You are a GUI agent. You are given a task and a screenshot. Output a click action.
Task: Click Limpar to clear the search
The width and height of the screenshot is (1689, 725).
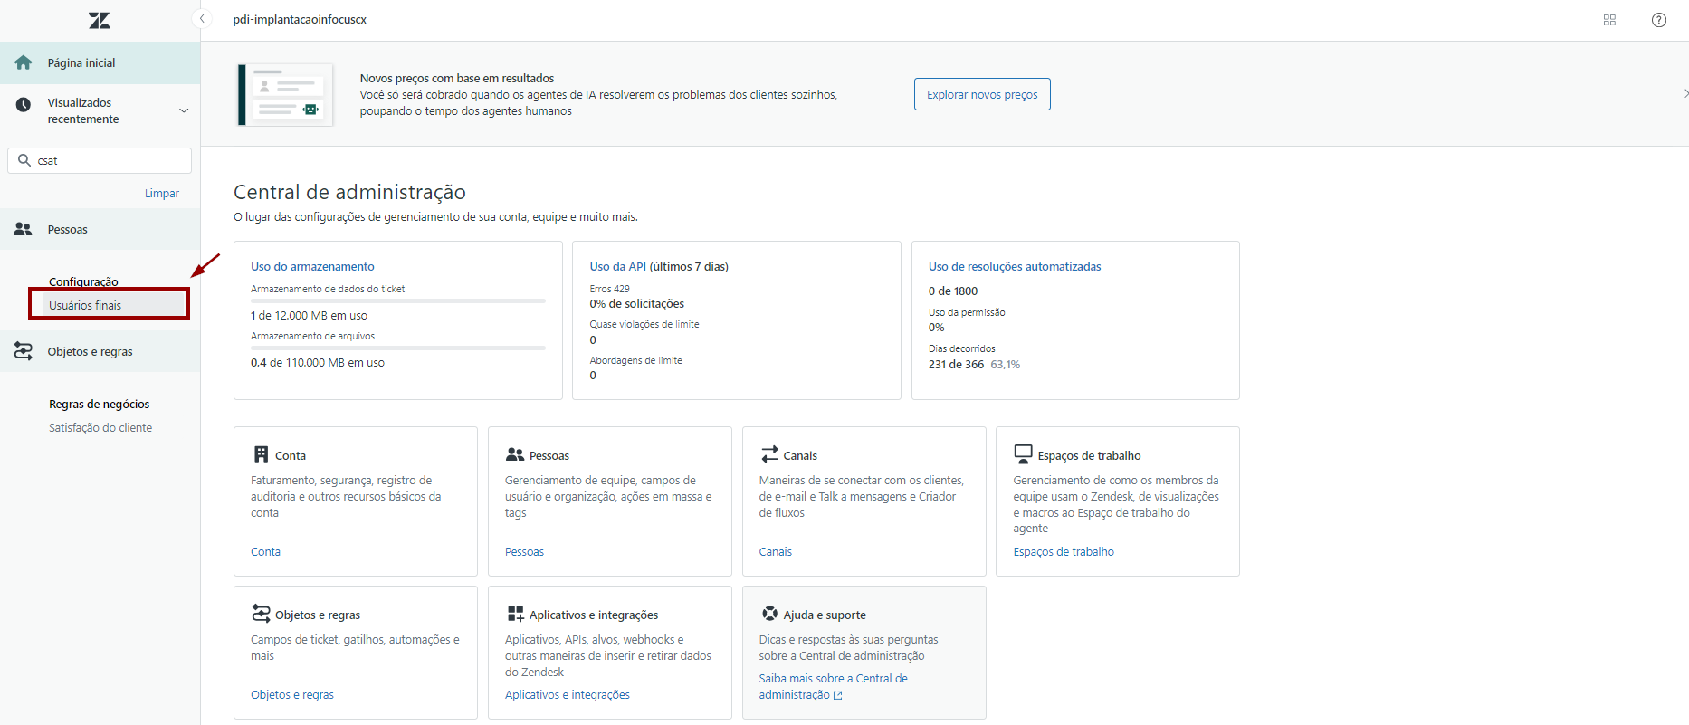pos(161,194)
